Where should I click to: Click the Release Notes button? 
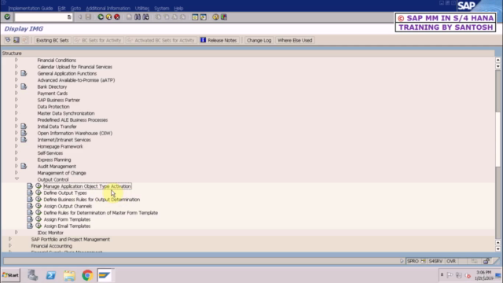[x=218, y=40]
